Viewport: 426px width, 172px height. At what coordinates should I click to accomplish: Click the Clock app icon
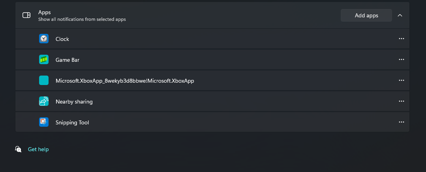point(44,39)
